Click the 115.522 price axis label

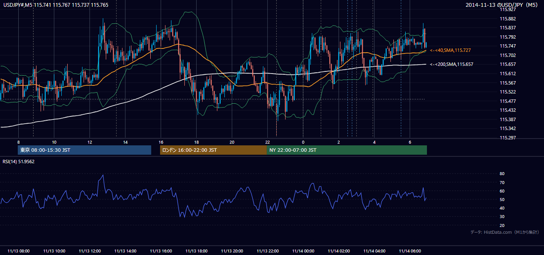507,92
